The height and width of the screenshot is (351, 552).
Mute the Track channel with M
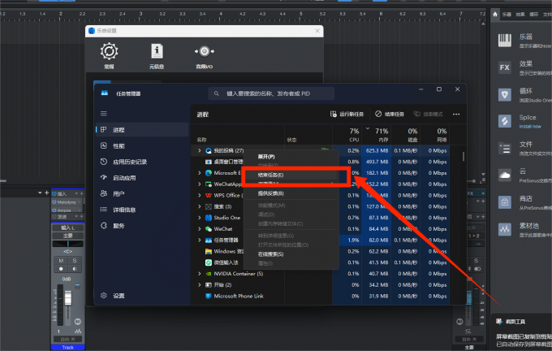point(61,261)
